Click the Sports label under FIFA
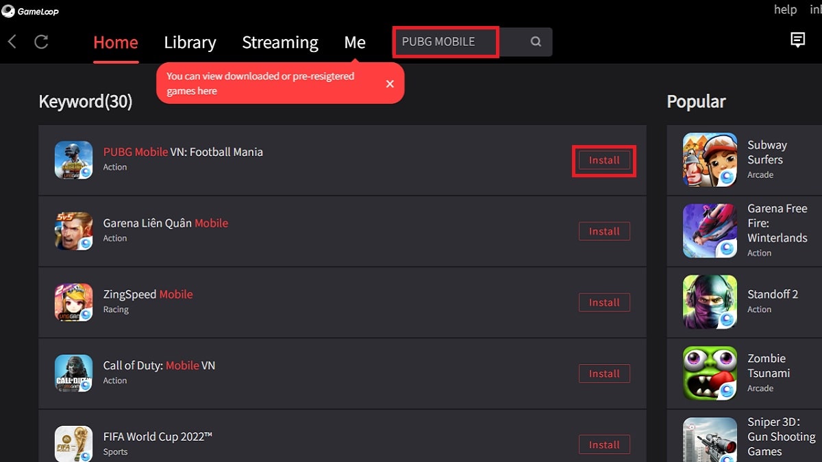 pyautogui.click(x=115, y=452)
